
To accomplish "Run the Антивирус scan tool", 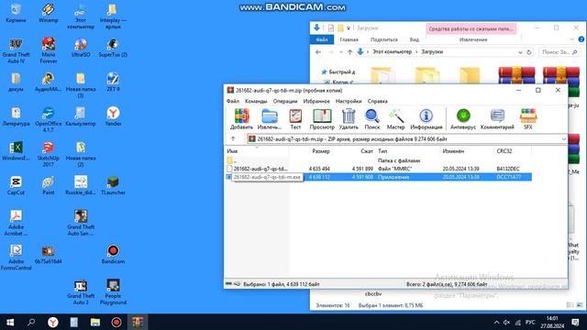I will 463,119.
